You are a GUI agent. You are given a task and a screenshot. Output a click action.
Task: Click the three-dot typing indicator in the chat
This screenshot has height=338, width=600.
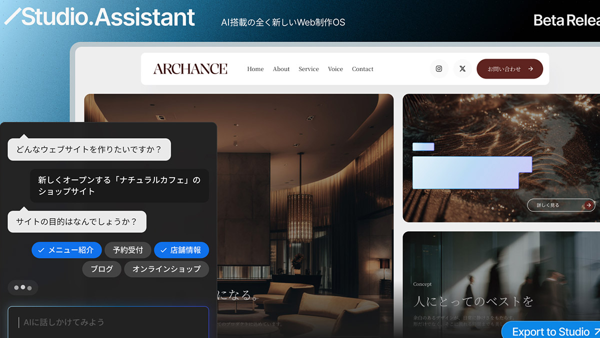click(23, 287)
